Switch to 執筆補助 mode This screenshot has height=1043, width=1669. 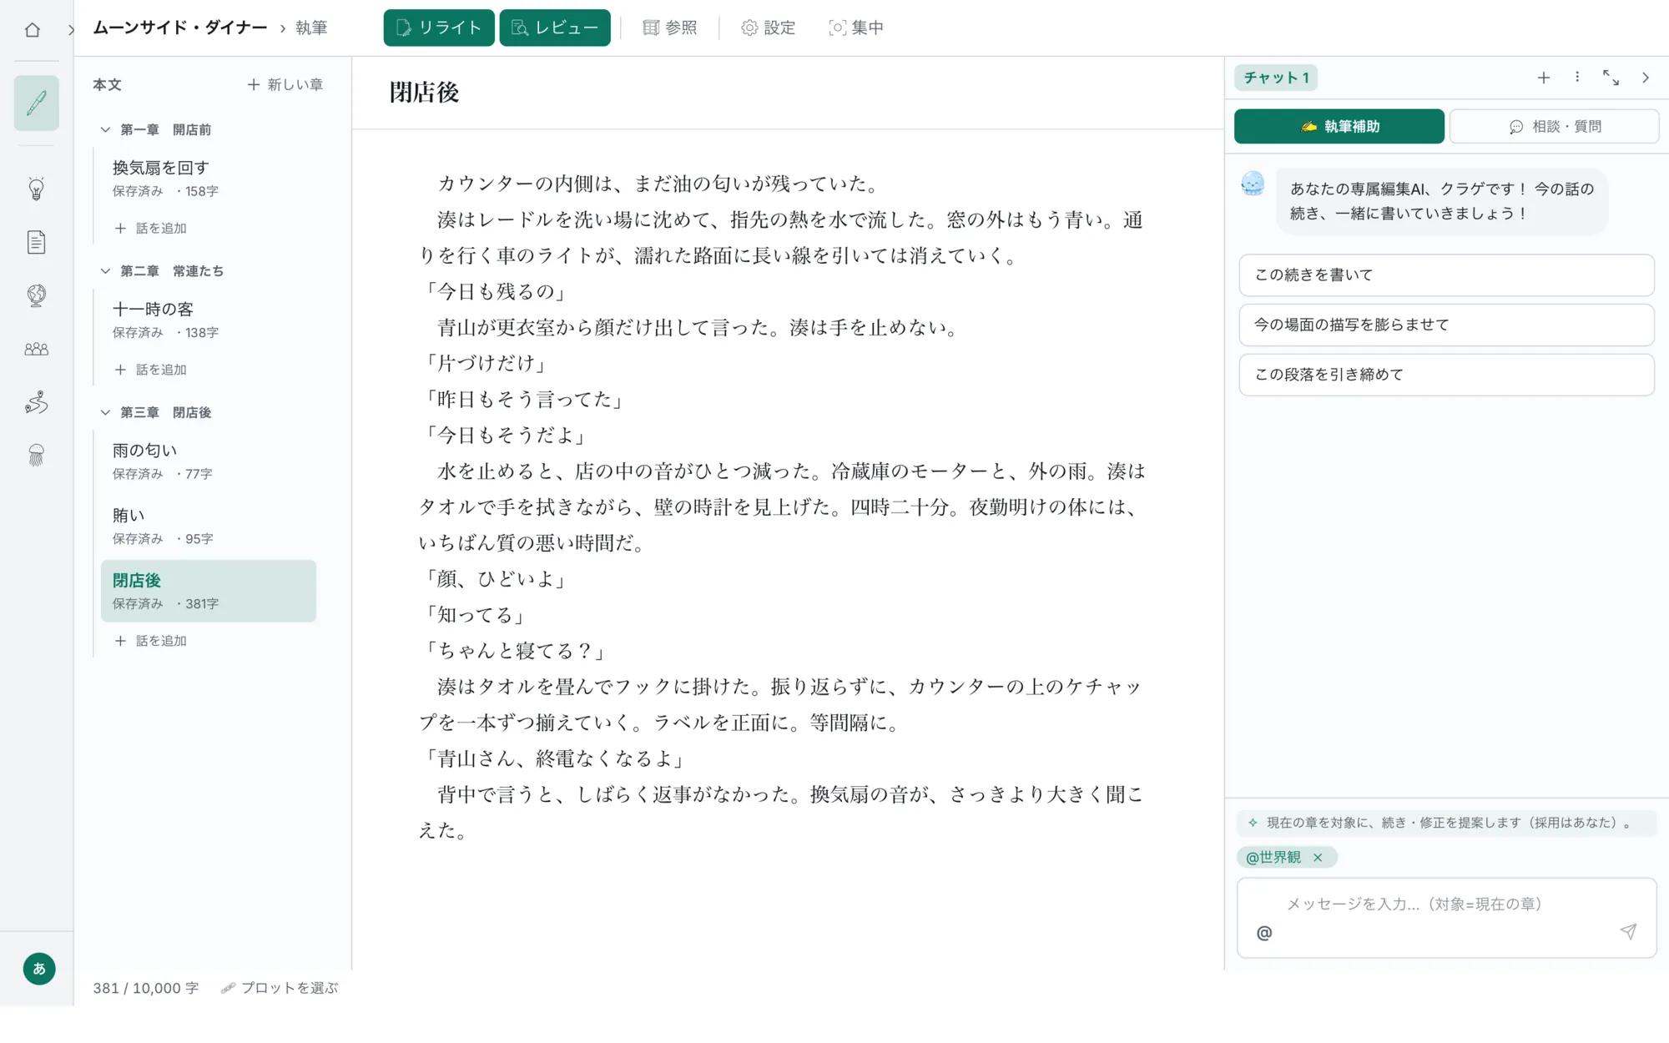click(x=1339, y=126)
